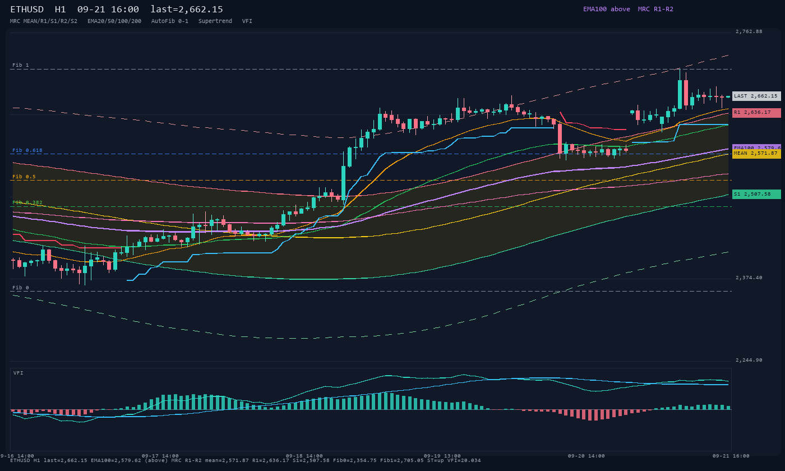
Task: Click the 'Fib 0.382' level label
Action: point(27,202)
